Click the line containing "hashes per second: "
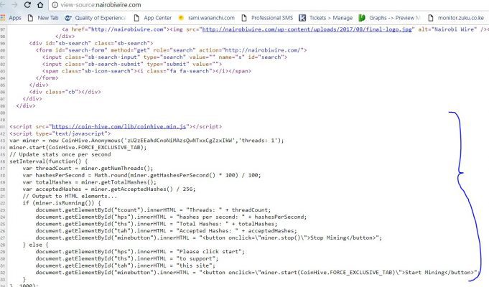This screenshot has height=287, width=489. [x=171, y=217]
